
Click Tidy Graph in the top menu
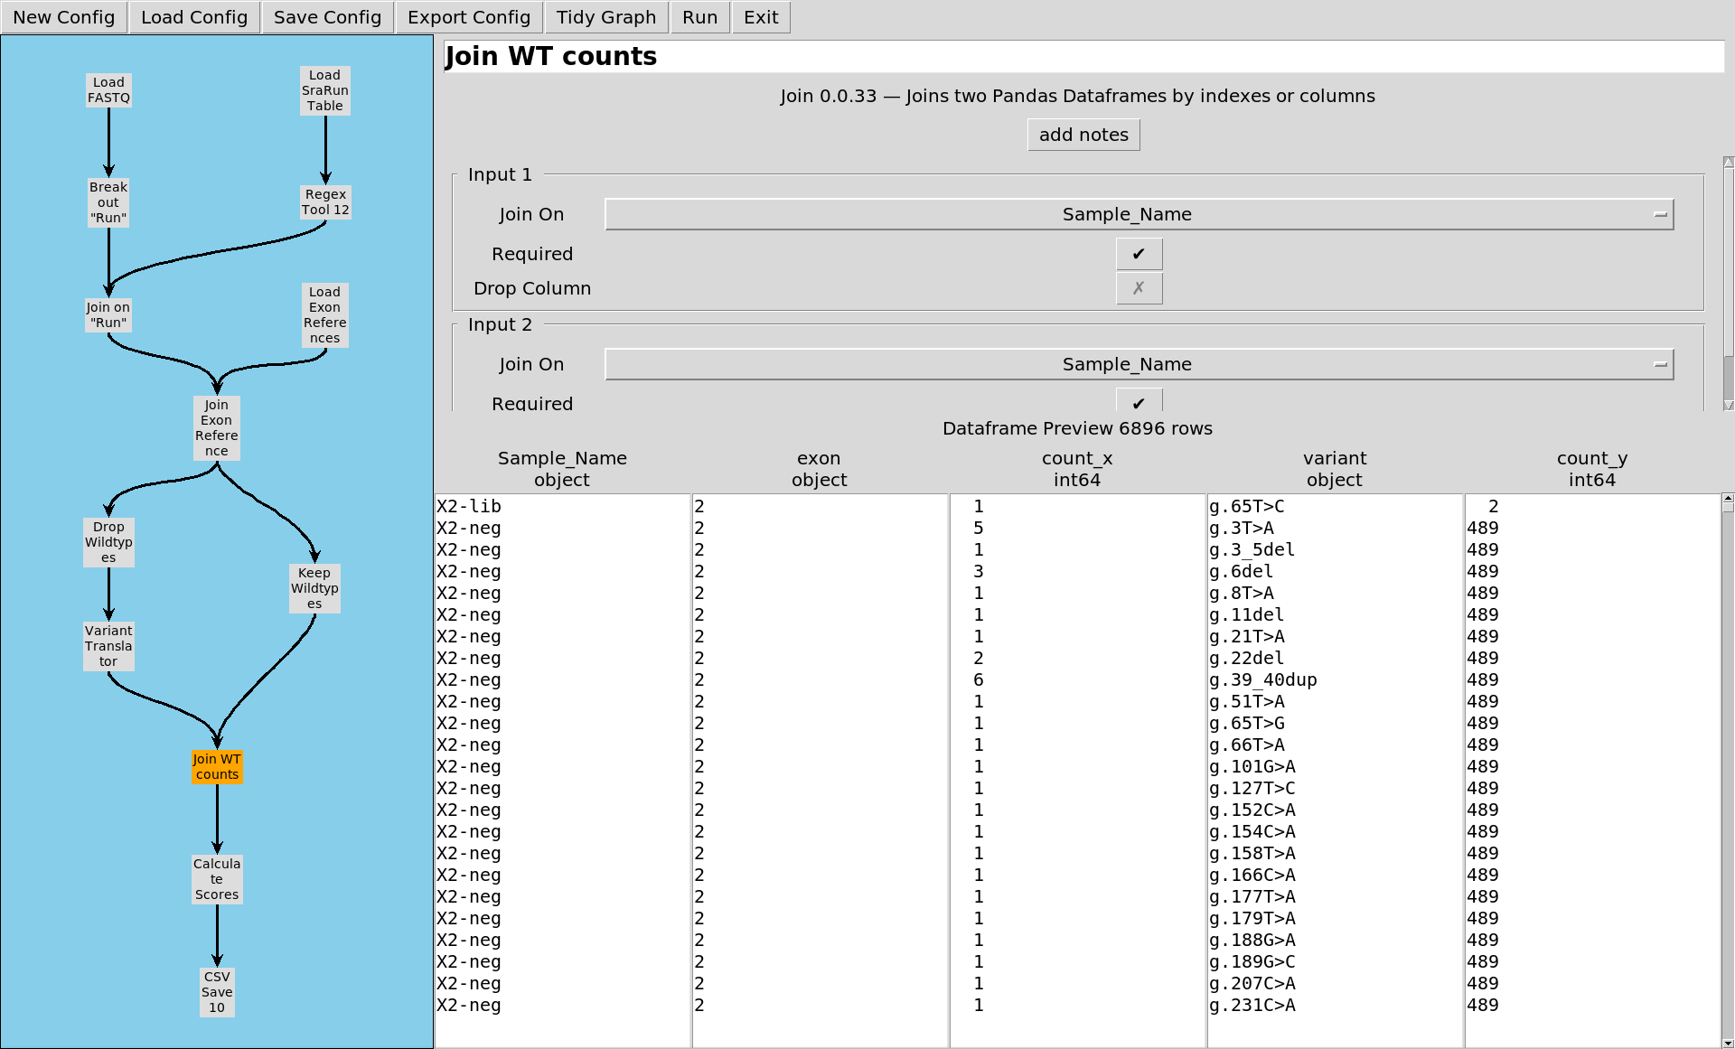point(605,17)
